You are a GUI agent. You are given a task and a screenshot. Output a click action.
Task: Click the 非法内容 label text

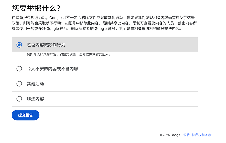tap(35, 99)
